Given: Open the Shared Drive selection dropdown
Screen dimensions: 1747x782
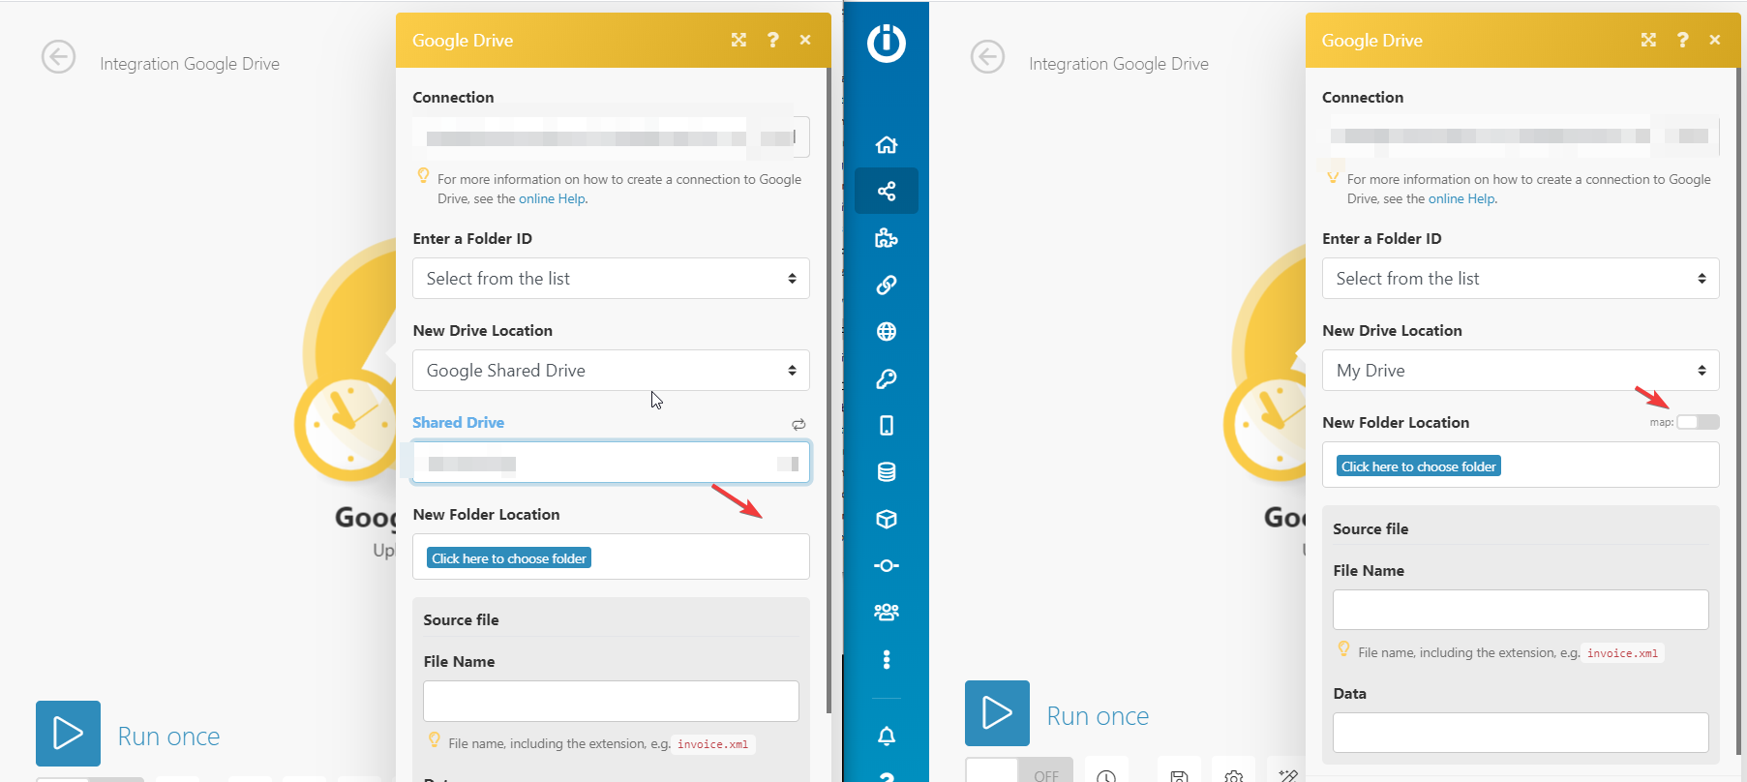Looking at the screenshot, I should [x=611, y=463].
